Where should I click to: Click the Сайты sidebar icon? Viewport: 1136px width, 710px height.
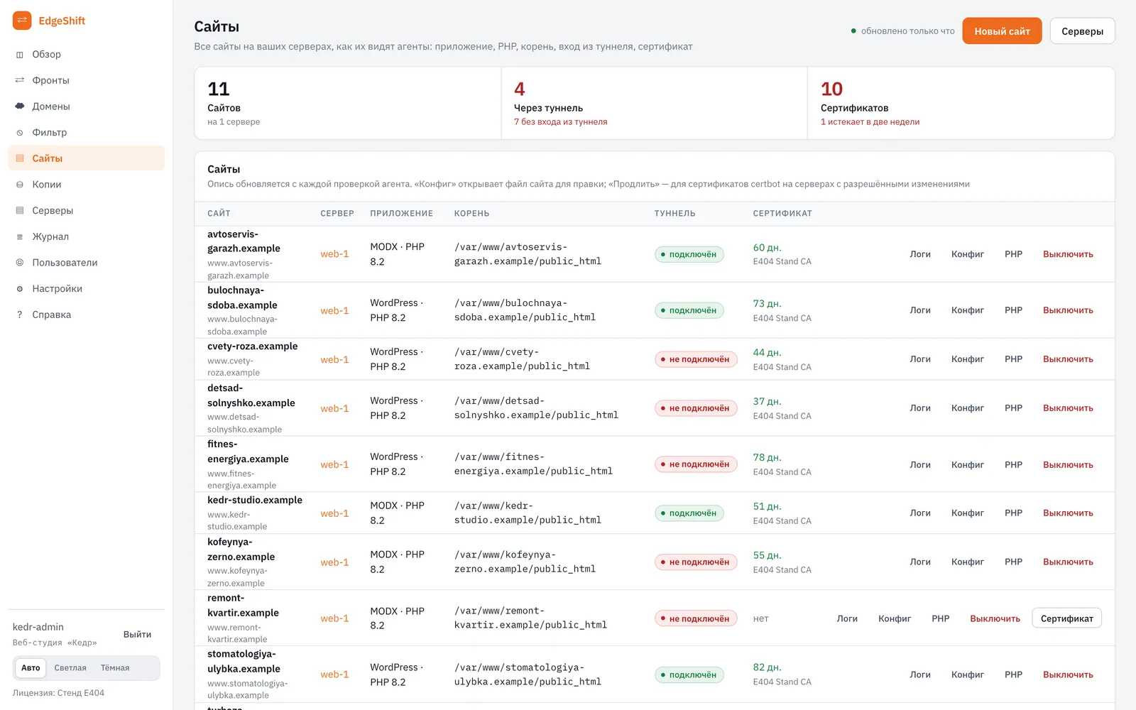click(20, 158)
